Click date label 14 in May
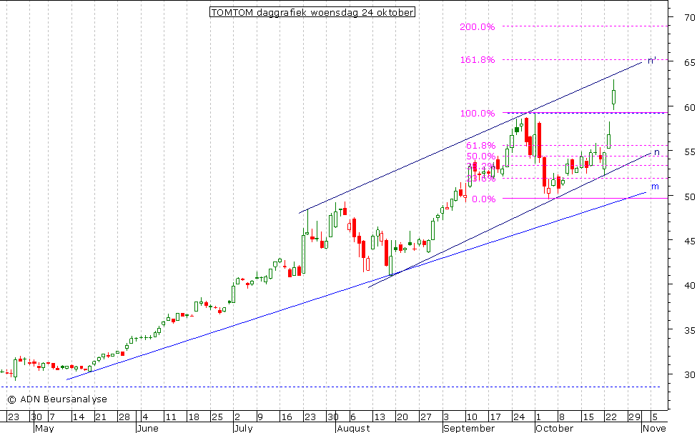Screen dimensions: 697x433 [78, 417]
